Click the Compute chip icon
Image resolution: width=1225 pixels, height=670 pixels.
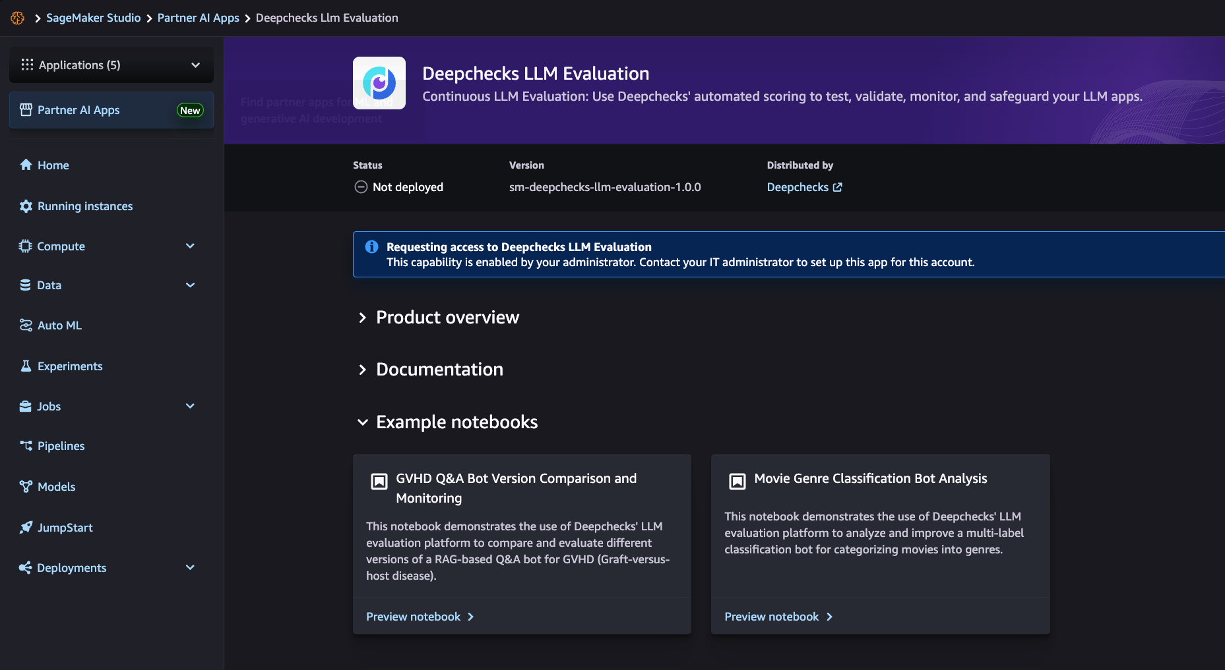pyautogui.click(x=25, y=246)
